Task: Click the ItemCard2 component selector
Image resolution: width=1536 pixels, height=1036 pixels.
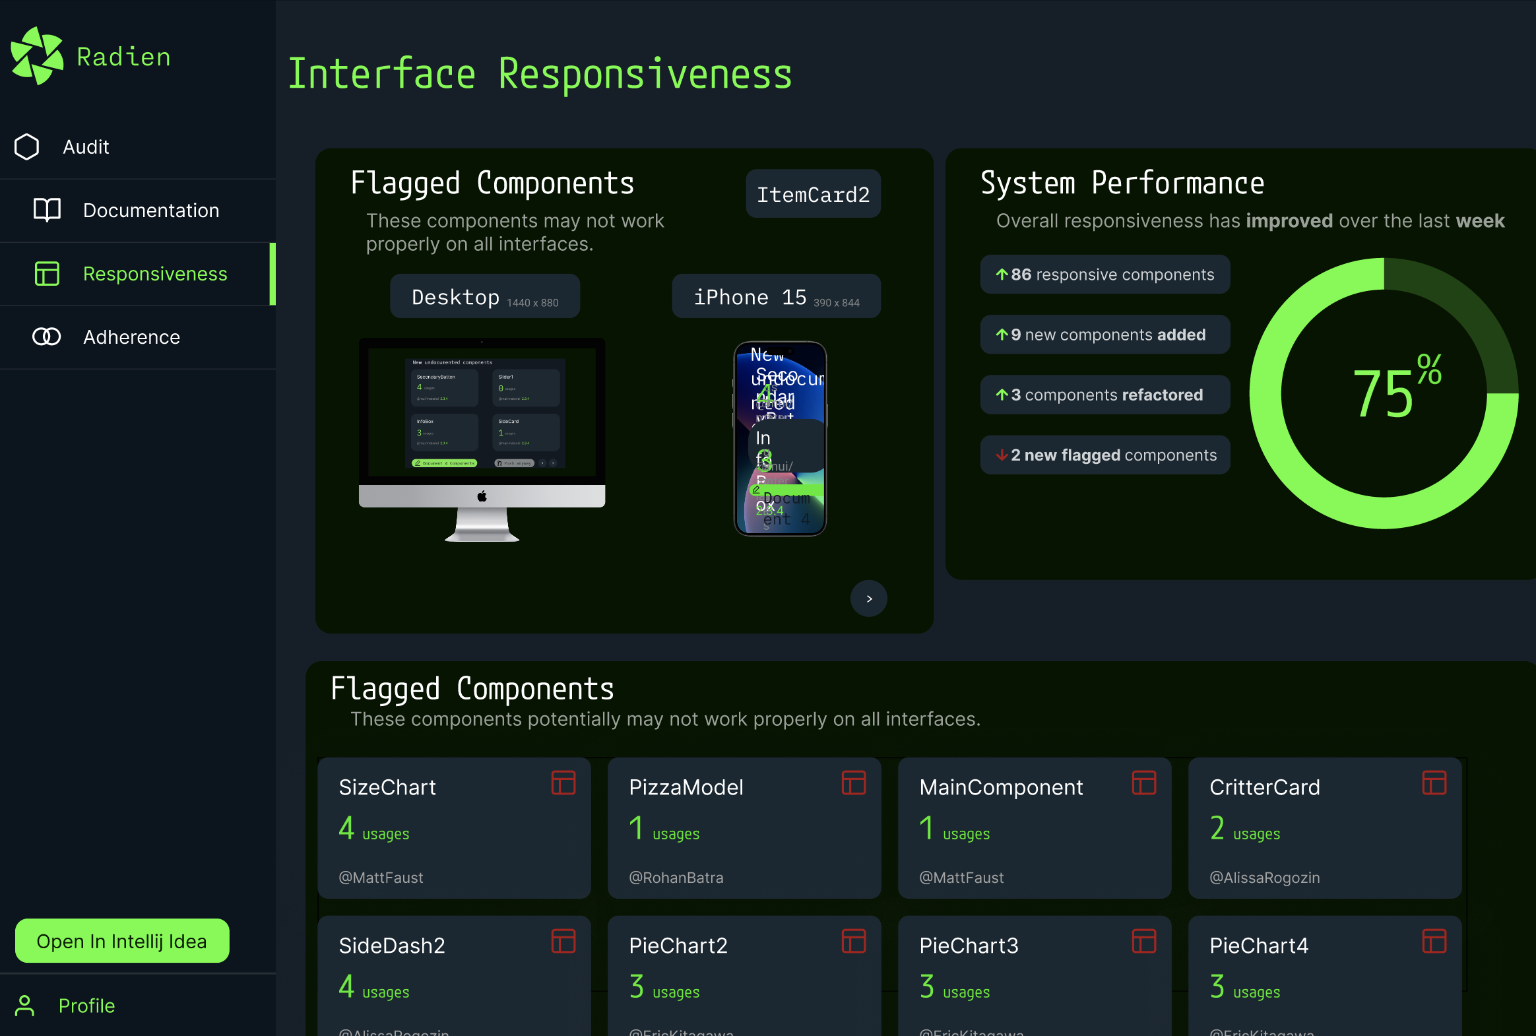Action: point(813,194)
